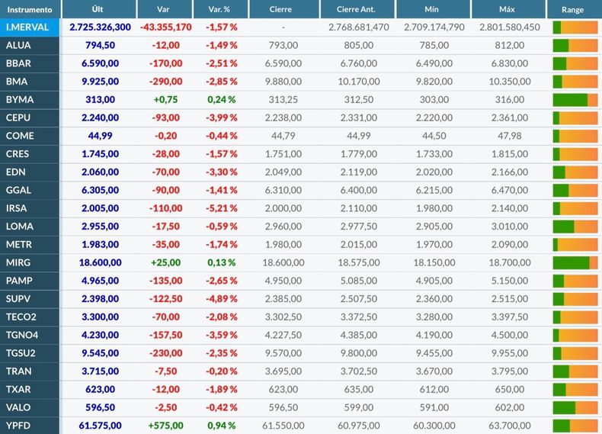Select the TGSU2 instrument
Viewport: 602px width, 434px height.
pyautogui.click(x=30, y=353)
